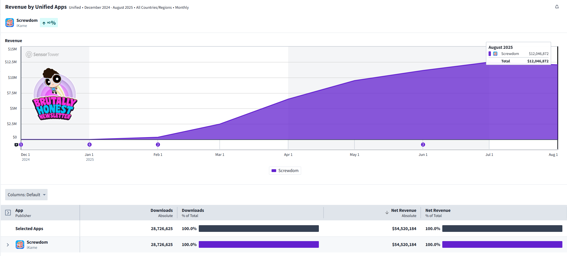This screenshot has width=567, height=256.
Task: Click the Revenue chart axis title
Action: (x=13, y=41)
